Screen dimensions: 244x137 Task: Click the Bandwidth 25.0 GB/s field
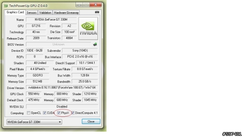[x=85, y=81]
